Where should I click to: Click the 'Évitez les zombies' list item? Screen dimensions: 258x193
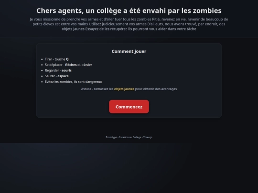click(x=73, y=82)
